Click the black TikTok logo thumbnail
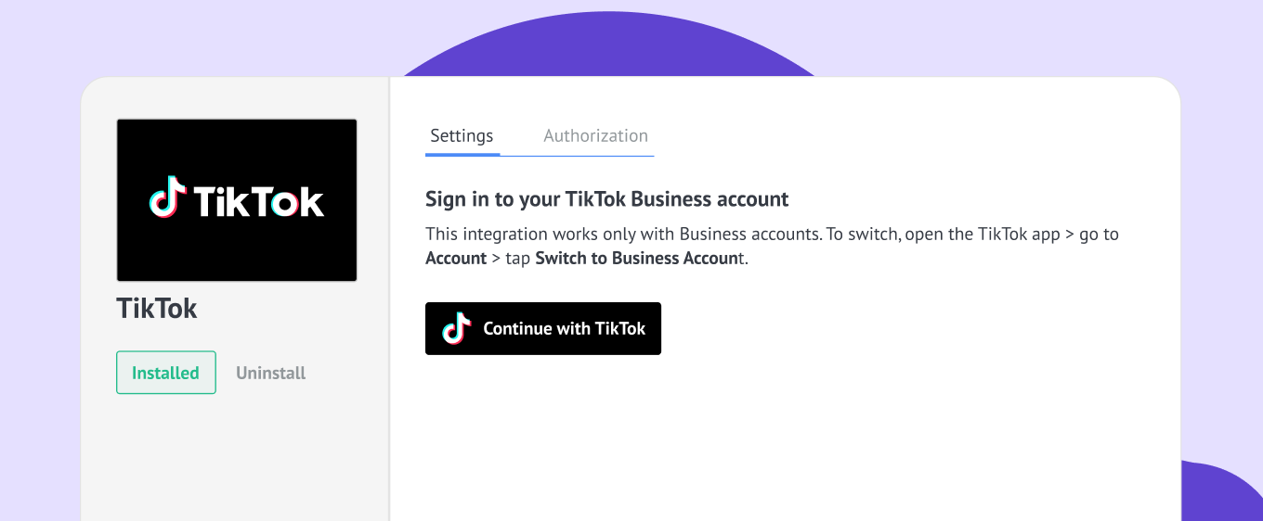Image resolution: width=1263 pixels, height=521 pixels. click(237, 200)
